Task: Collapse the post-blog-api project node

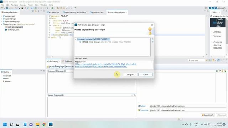Action: [1, 24]
